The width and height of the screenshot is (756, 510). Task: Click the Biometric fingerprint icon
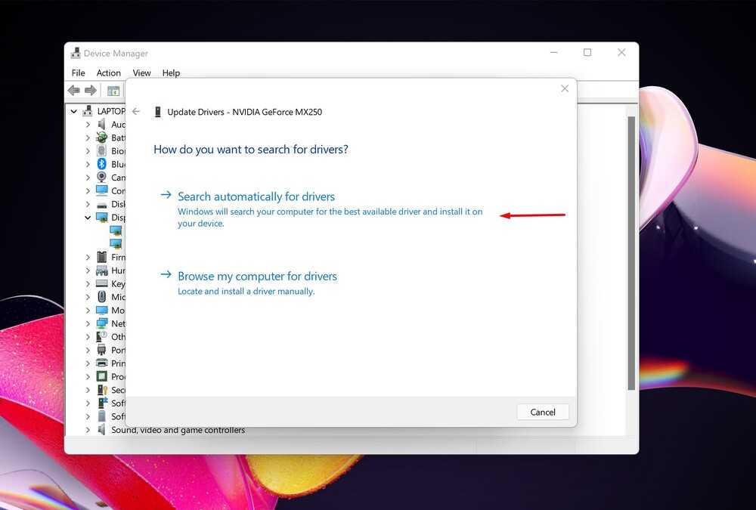point(101,151)
